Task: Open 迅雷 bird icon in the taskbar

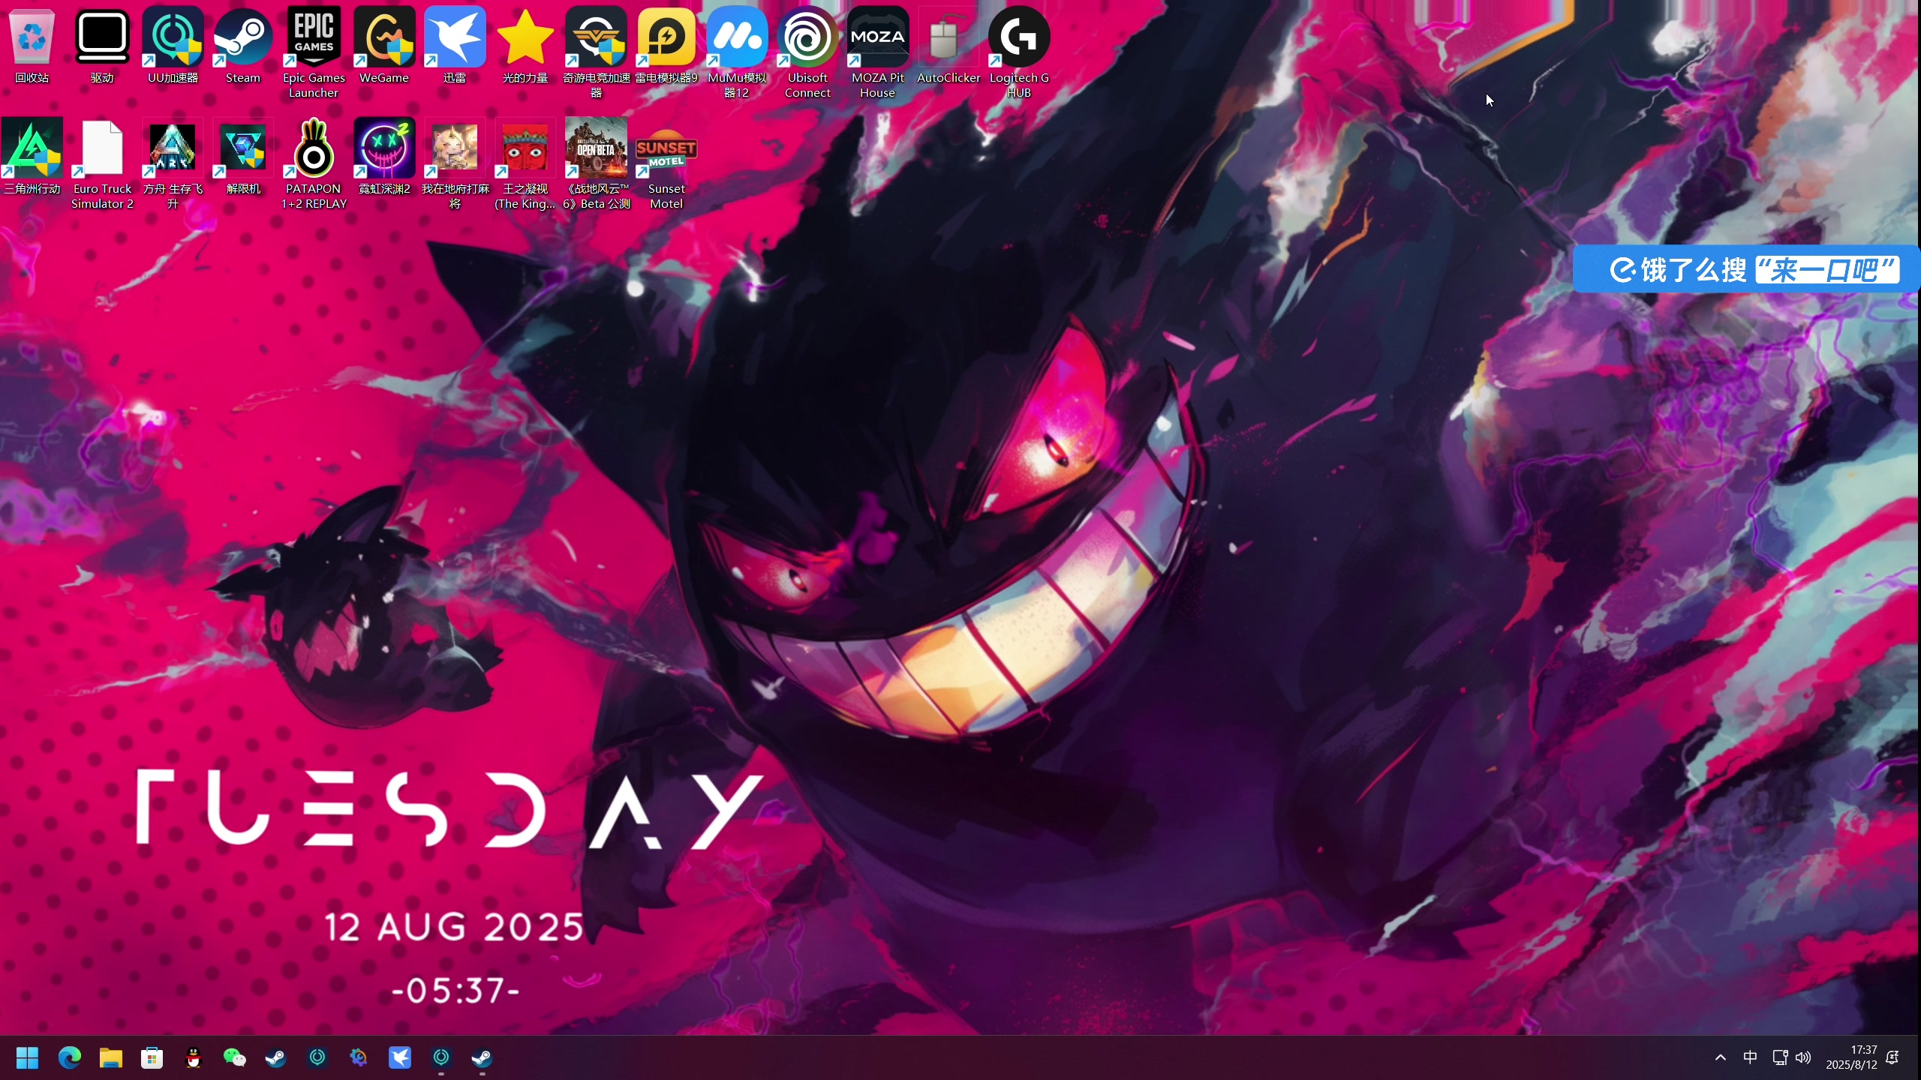Action: 400,1058
